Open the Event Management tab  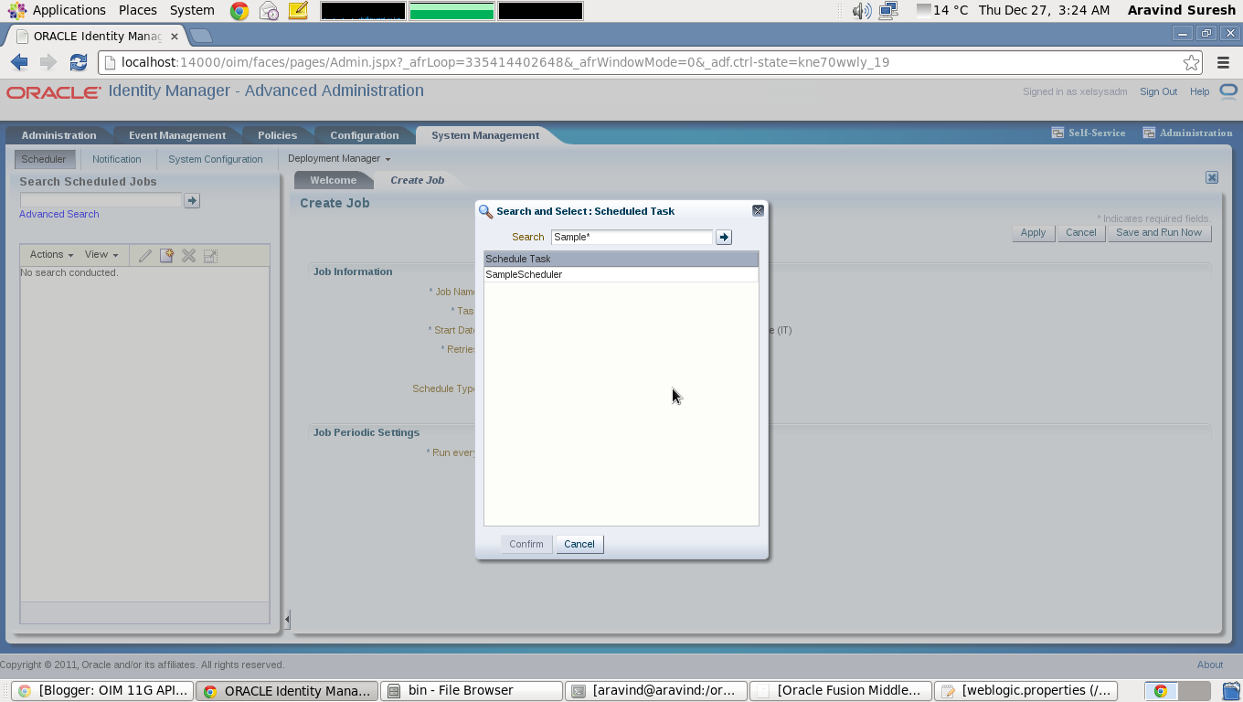pos(176,135)
